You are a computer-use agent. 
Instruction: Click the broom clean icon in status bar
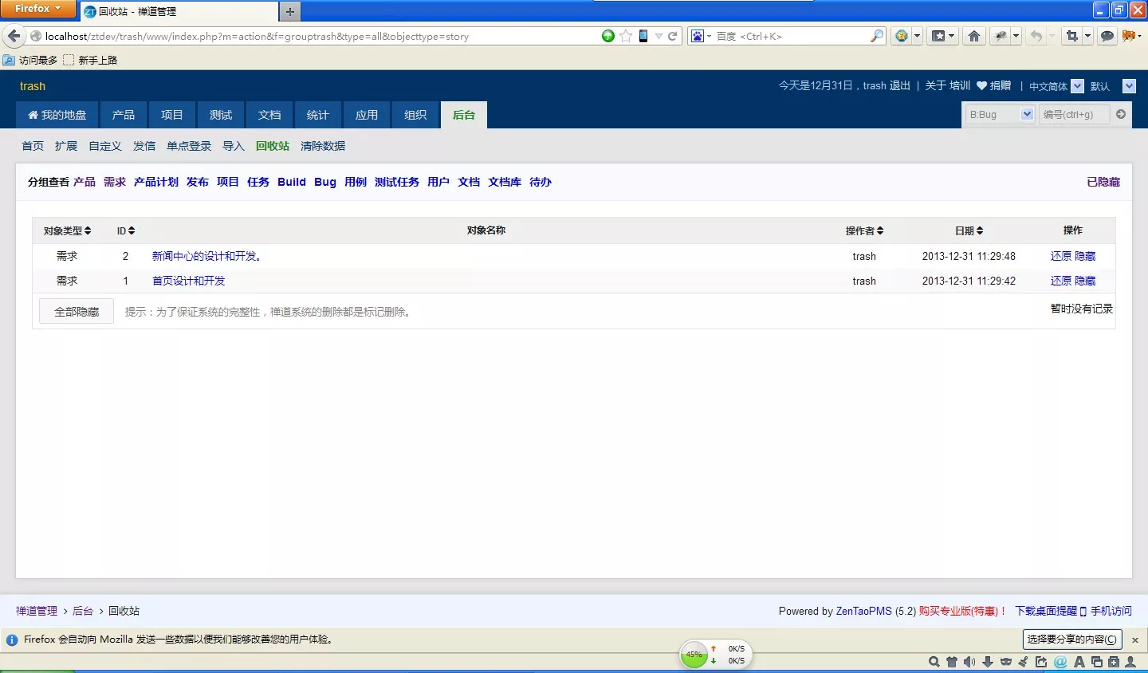pyautogui.click(x=1024, y=662)
